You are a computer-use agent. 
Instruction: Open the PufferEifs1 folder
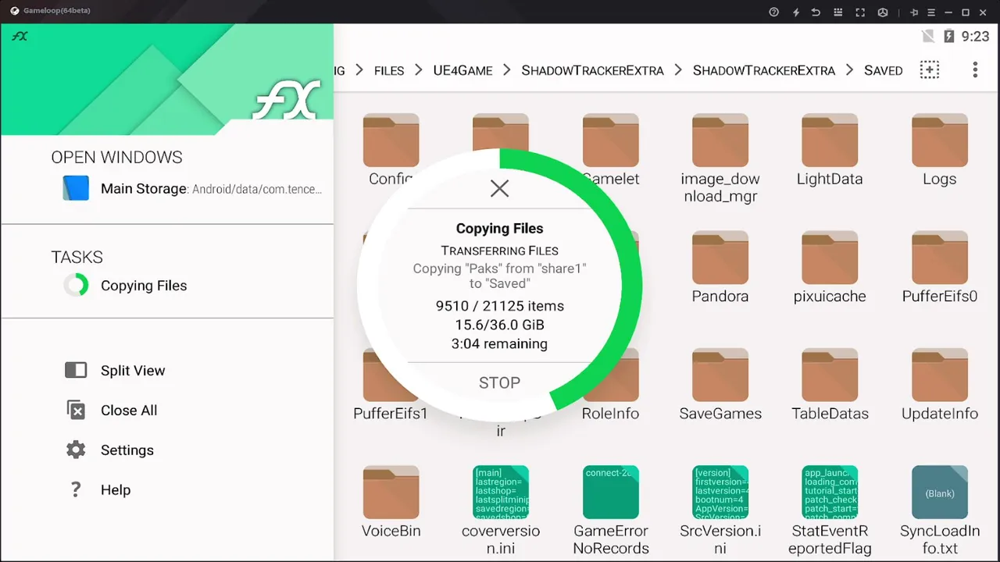(390, 385)
